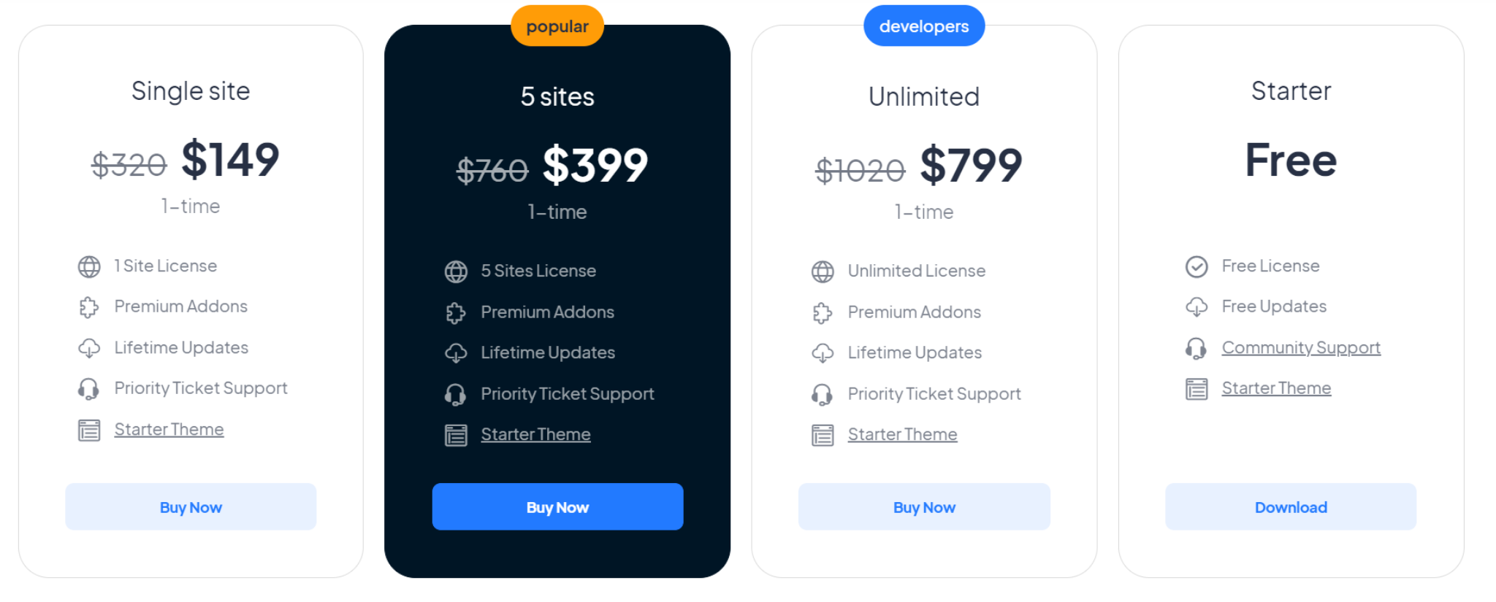Follow Starter Theme link under Unlimited plan
This screenshot has height=602, width=1496.
pyautogui.click(x=902, y=434)
